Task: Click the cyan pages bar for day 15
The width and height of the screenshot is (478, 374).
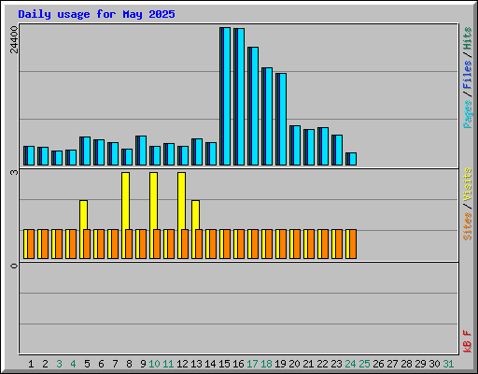Action: pos(227,96)
